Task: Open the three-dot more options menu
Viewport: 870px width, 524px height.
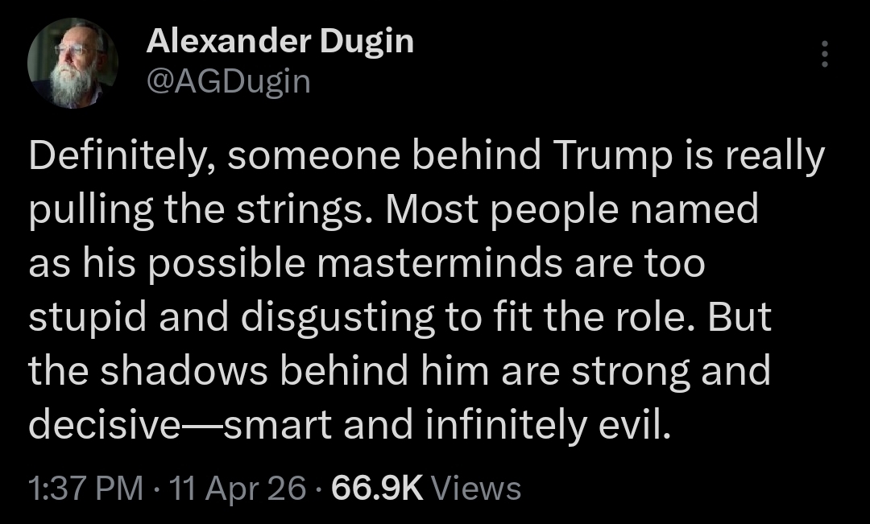Action: click(x=823, y=54)
